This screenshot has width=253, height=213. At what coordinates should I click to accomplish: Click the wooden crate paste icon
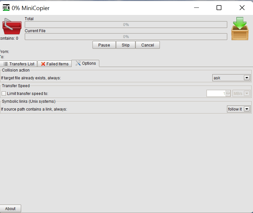(240, 29)
